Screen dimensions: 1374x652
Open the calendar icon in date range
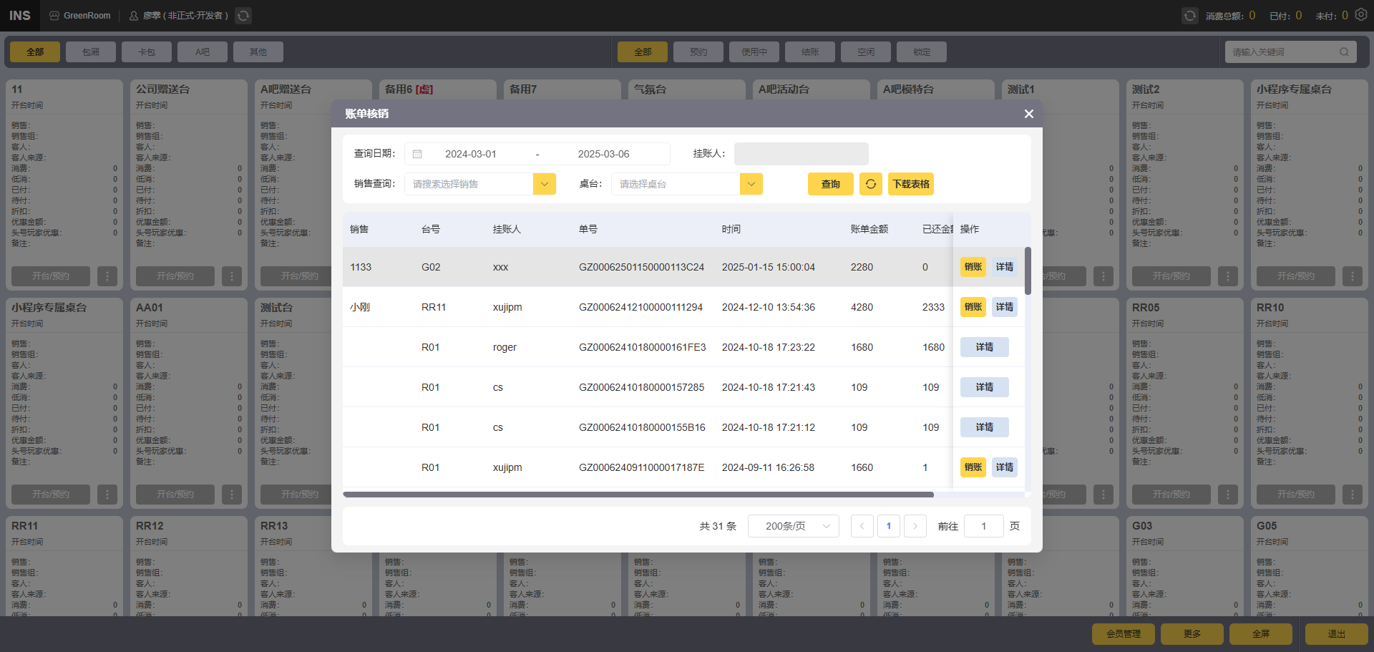tap(417, 154)
